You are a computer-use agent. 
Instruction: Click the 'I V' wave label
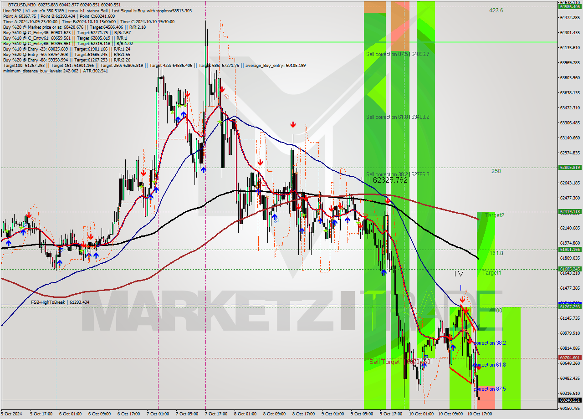tap(459, 274)
